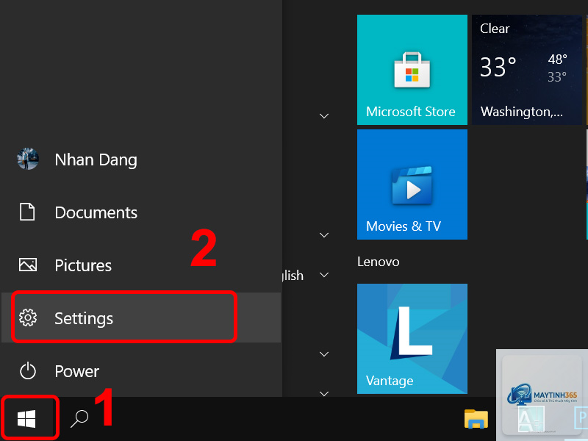Click the Windows Start button
The image size is (588, 441).
(x=26, y=418)
